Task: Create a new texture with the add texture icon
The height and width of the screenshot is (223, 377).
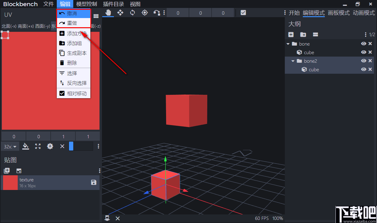Action: click(7, 170)
